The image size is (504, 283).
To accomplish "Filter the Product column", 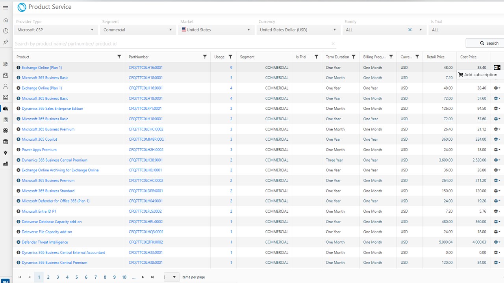I will [x=119, y=57].
